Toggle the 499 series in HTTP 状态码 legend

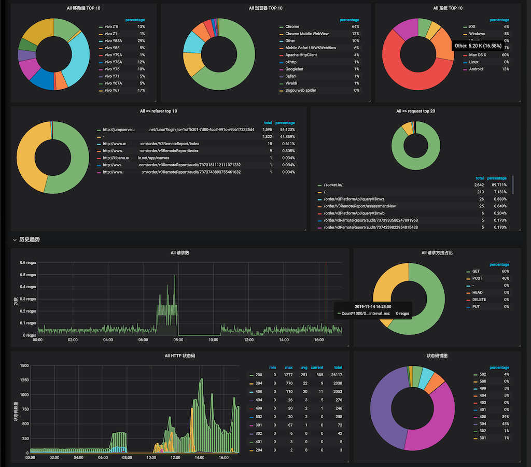click(259, 408)
